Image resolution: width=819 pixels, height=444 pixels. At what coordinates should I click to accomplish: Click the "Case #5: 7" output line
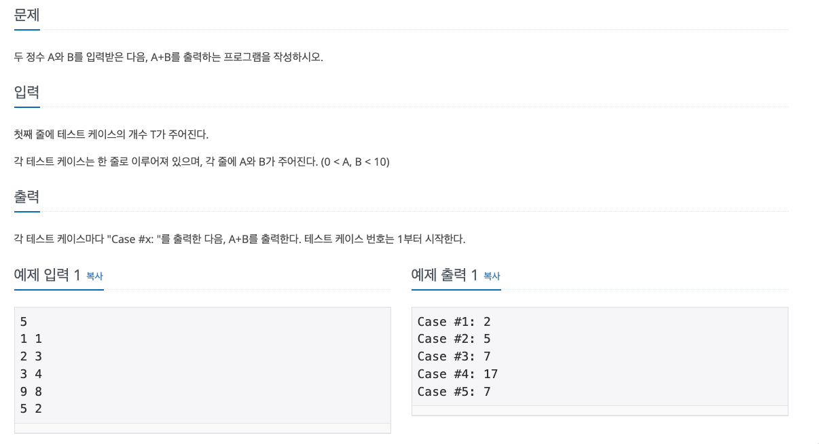(x=454, y=392)
